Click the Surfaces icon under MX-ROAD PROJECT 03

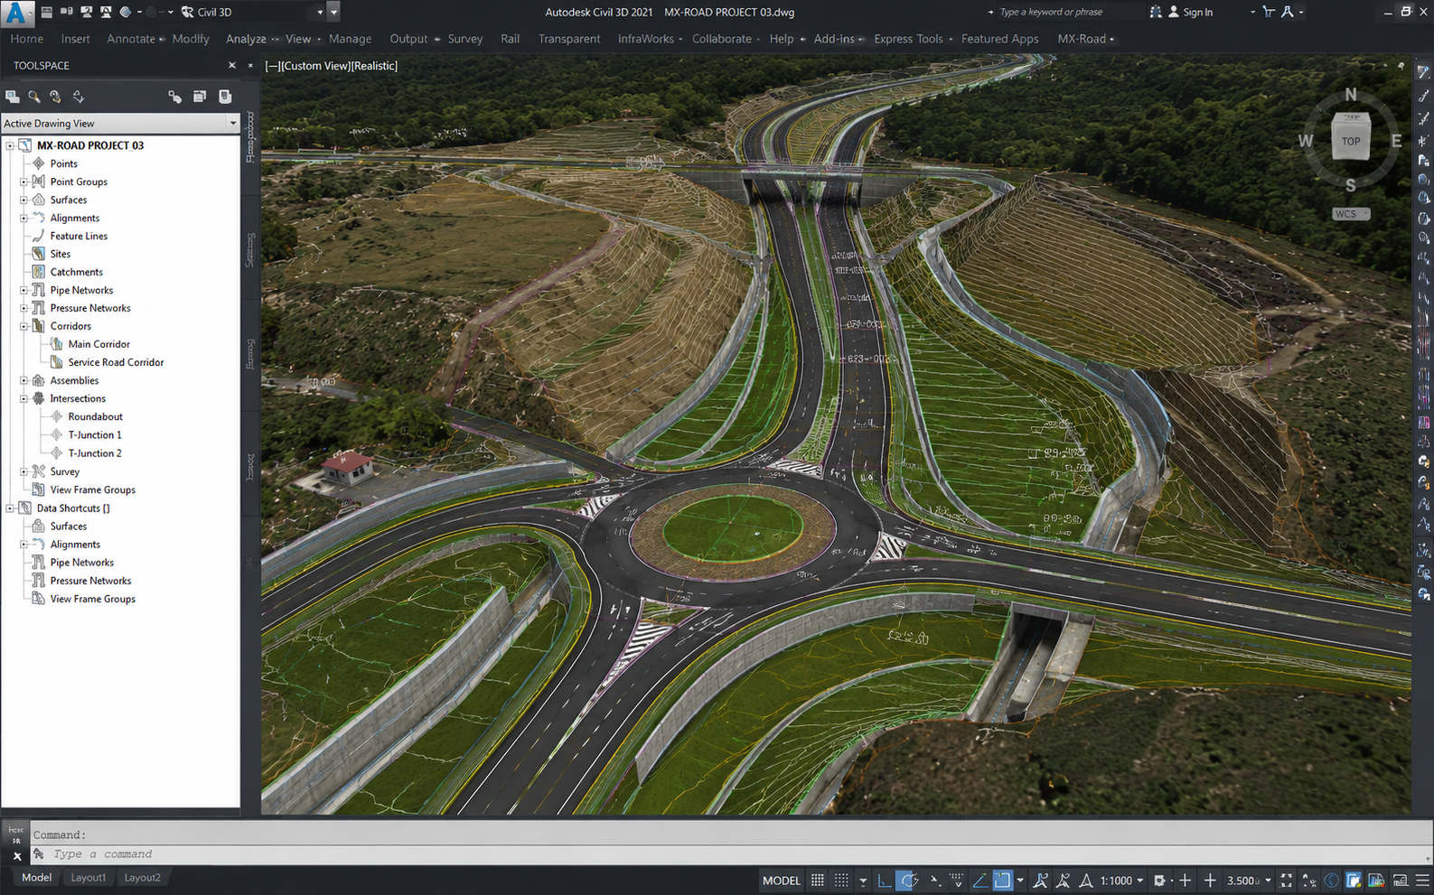point(39,200)
